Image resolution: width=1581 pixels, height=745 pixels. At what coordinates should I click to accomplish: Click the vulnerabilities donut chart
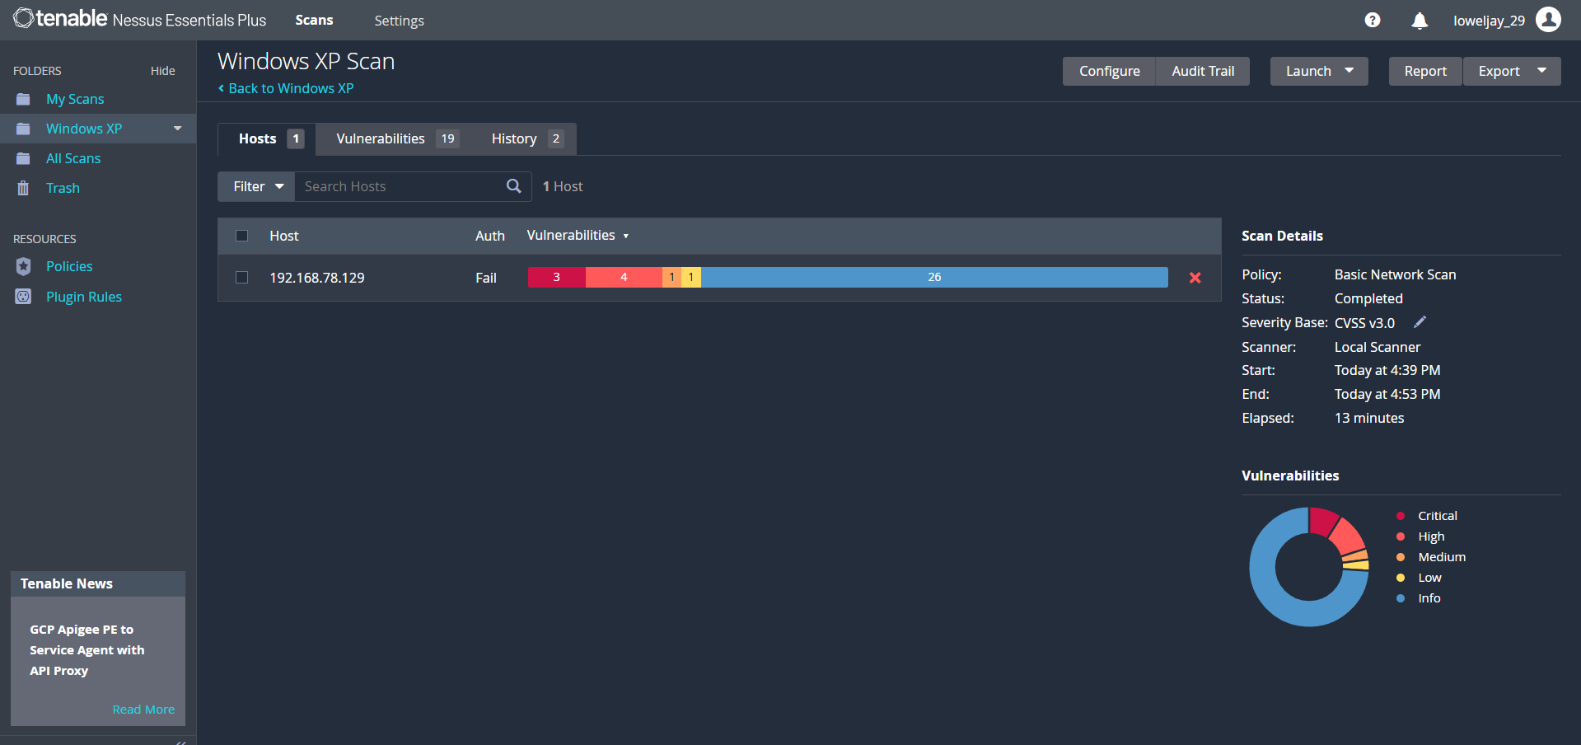click(1309, 567)
